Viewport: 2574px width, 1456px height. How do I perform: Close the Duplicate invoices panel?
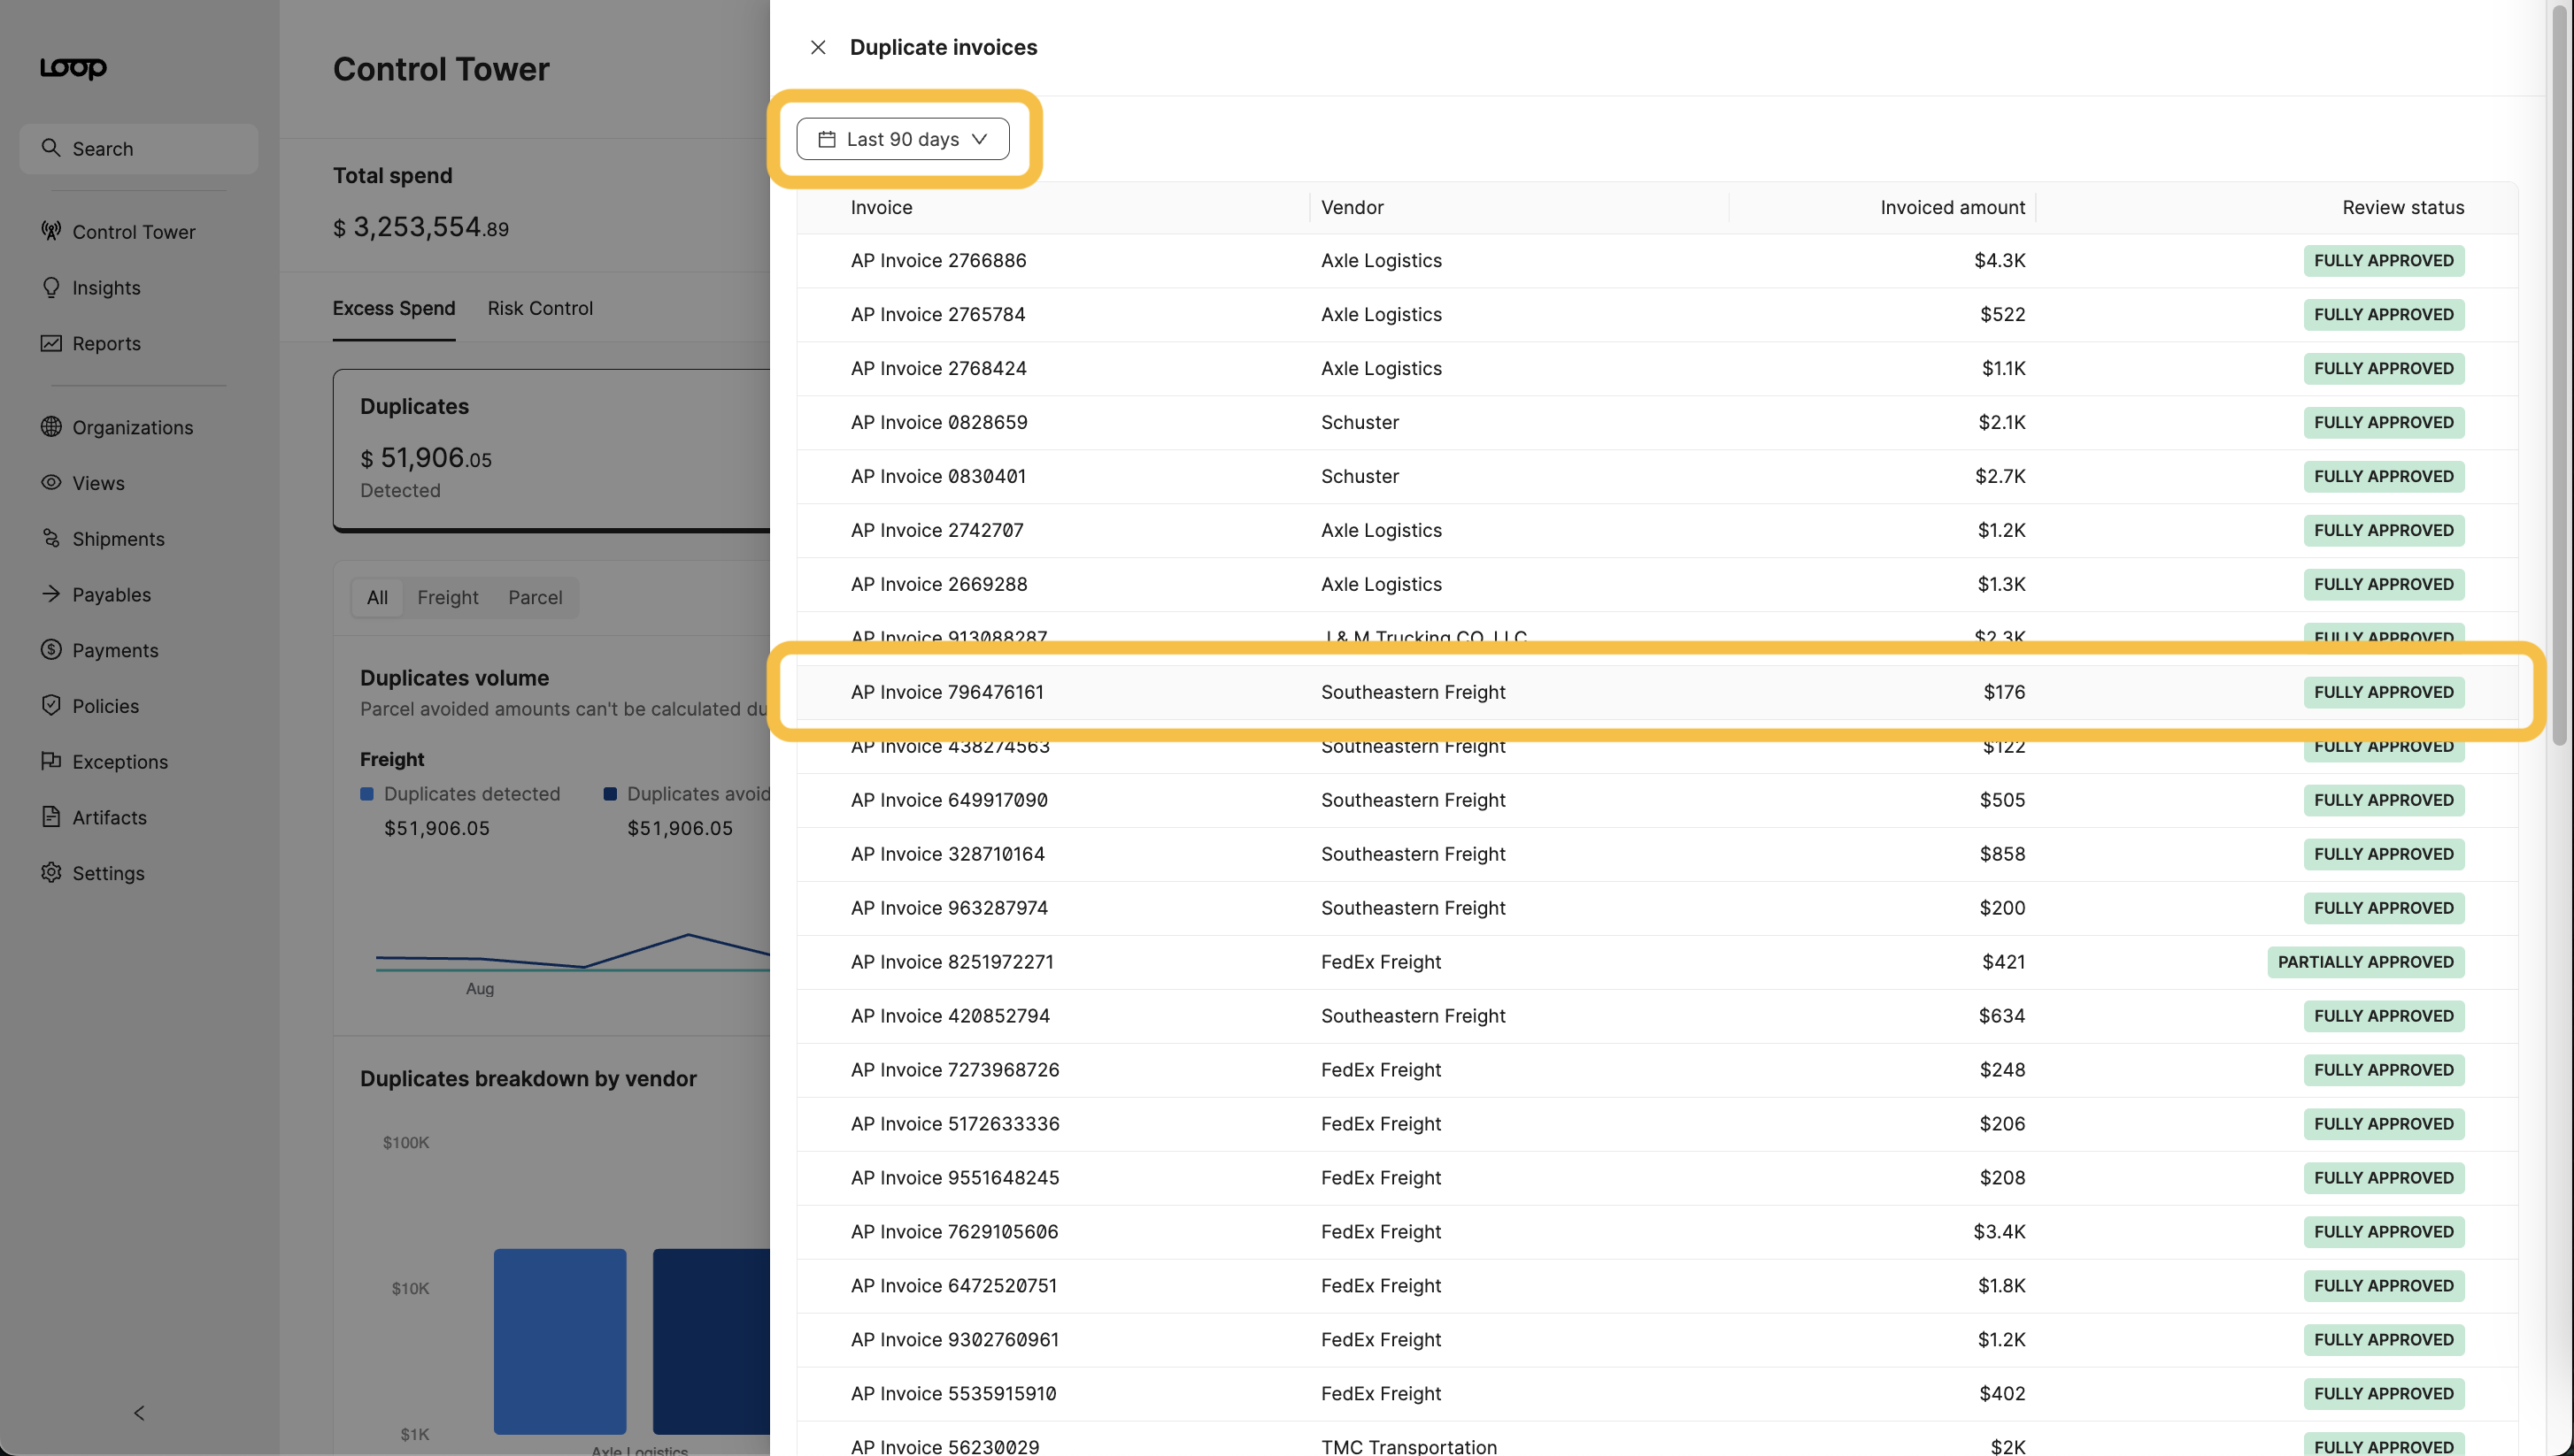coord(817,47)
